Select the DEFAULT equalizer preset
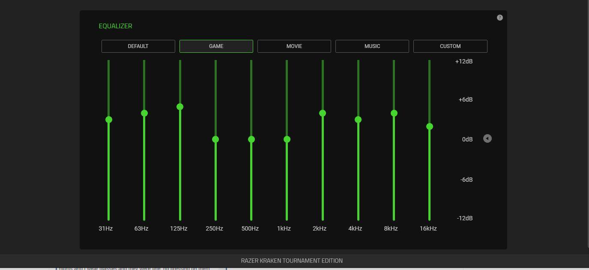The height and width of the screenshot is (270, 589). pos(138,46)
